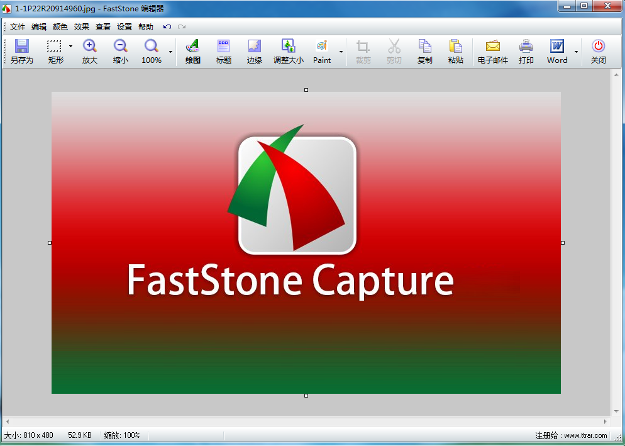Visit the www.ttrar.com registration link

click(x=586, y=435)
